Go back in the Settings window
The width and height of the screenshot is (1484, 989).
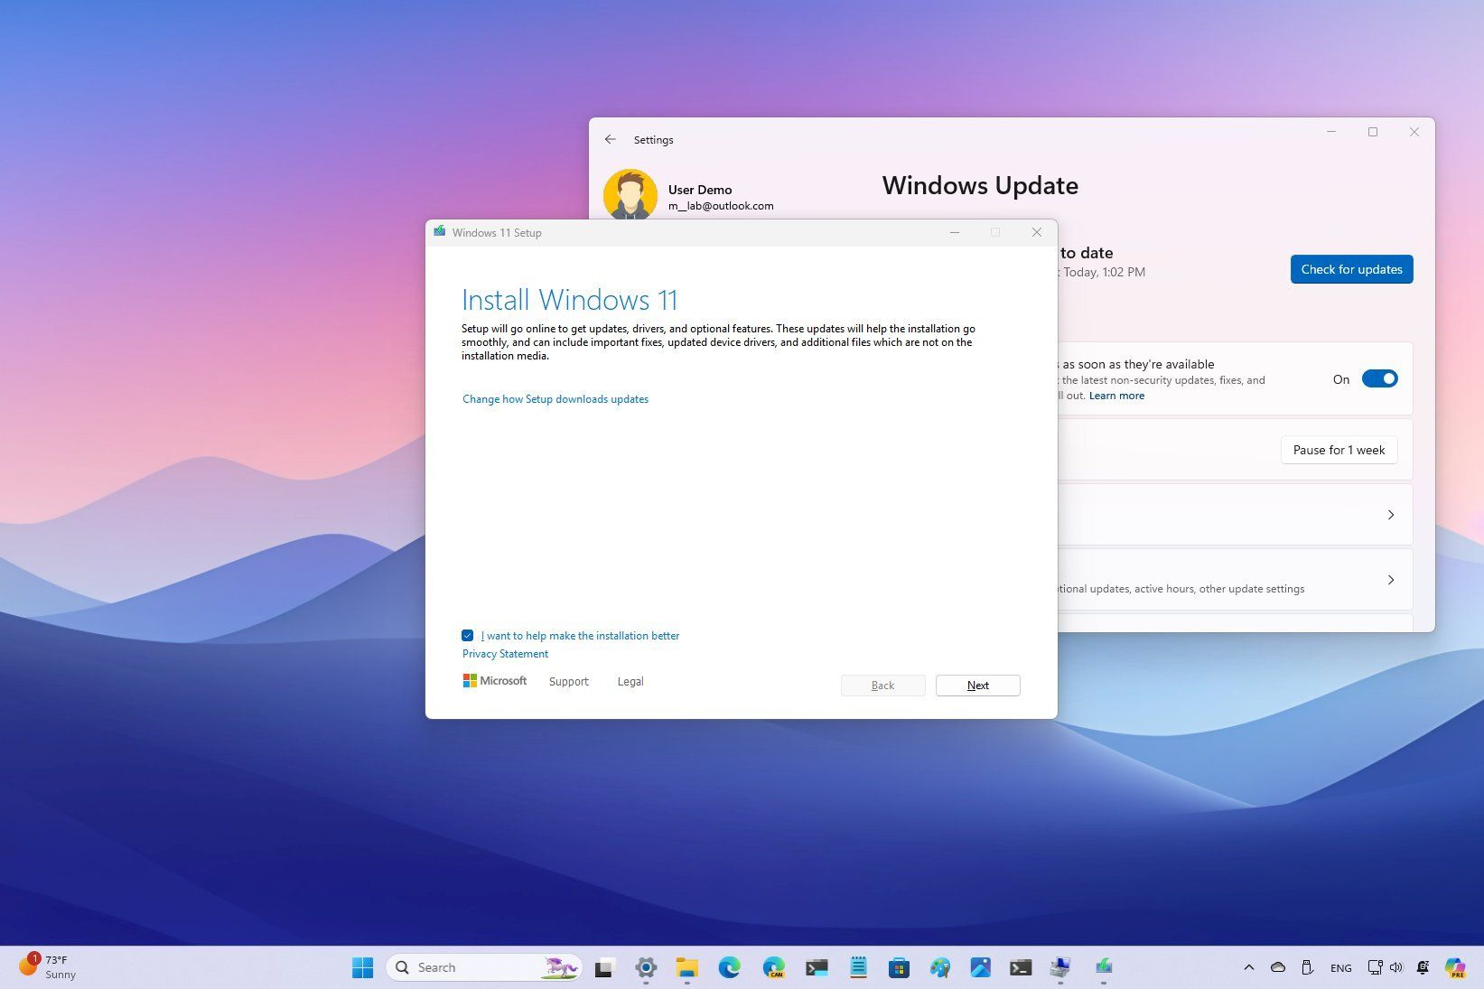click(611, 140)
